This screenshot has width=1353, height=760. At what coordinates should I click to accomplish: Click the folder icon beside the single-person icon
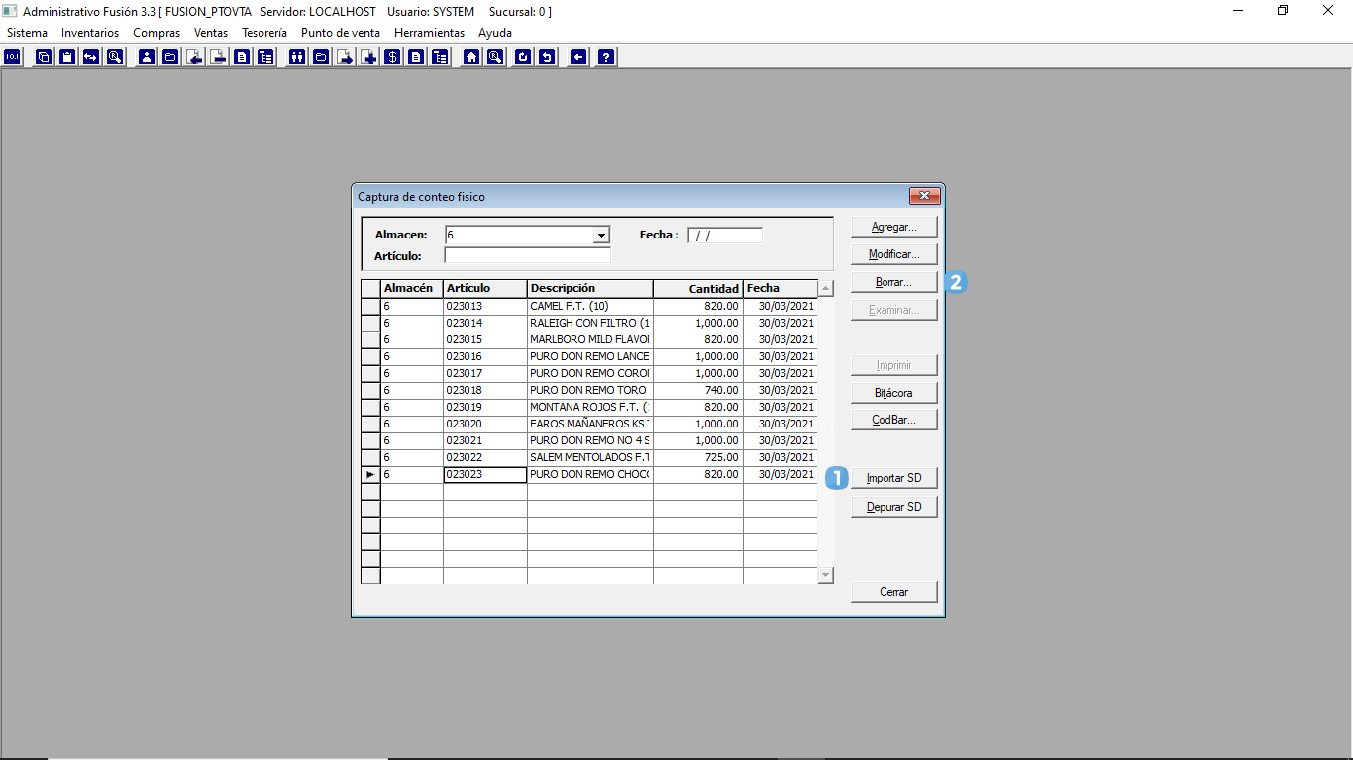coord(170,57)
